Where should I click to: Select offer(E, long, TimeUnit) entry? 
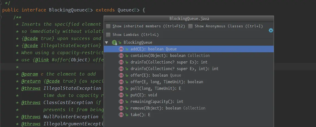(x=189, y=82)
